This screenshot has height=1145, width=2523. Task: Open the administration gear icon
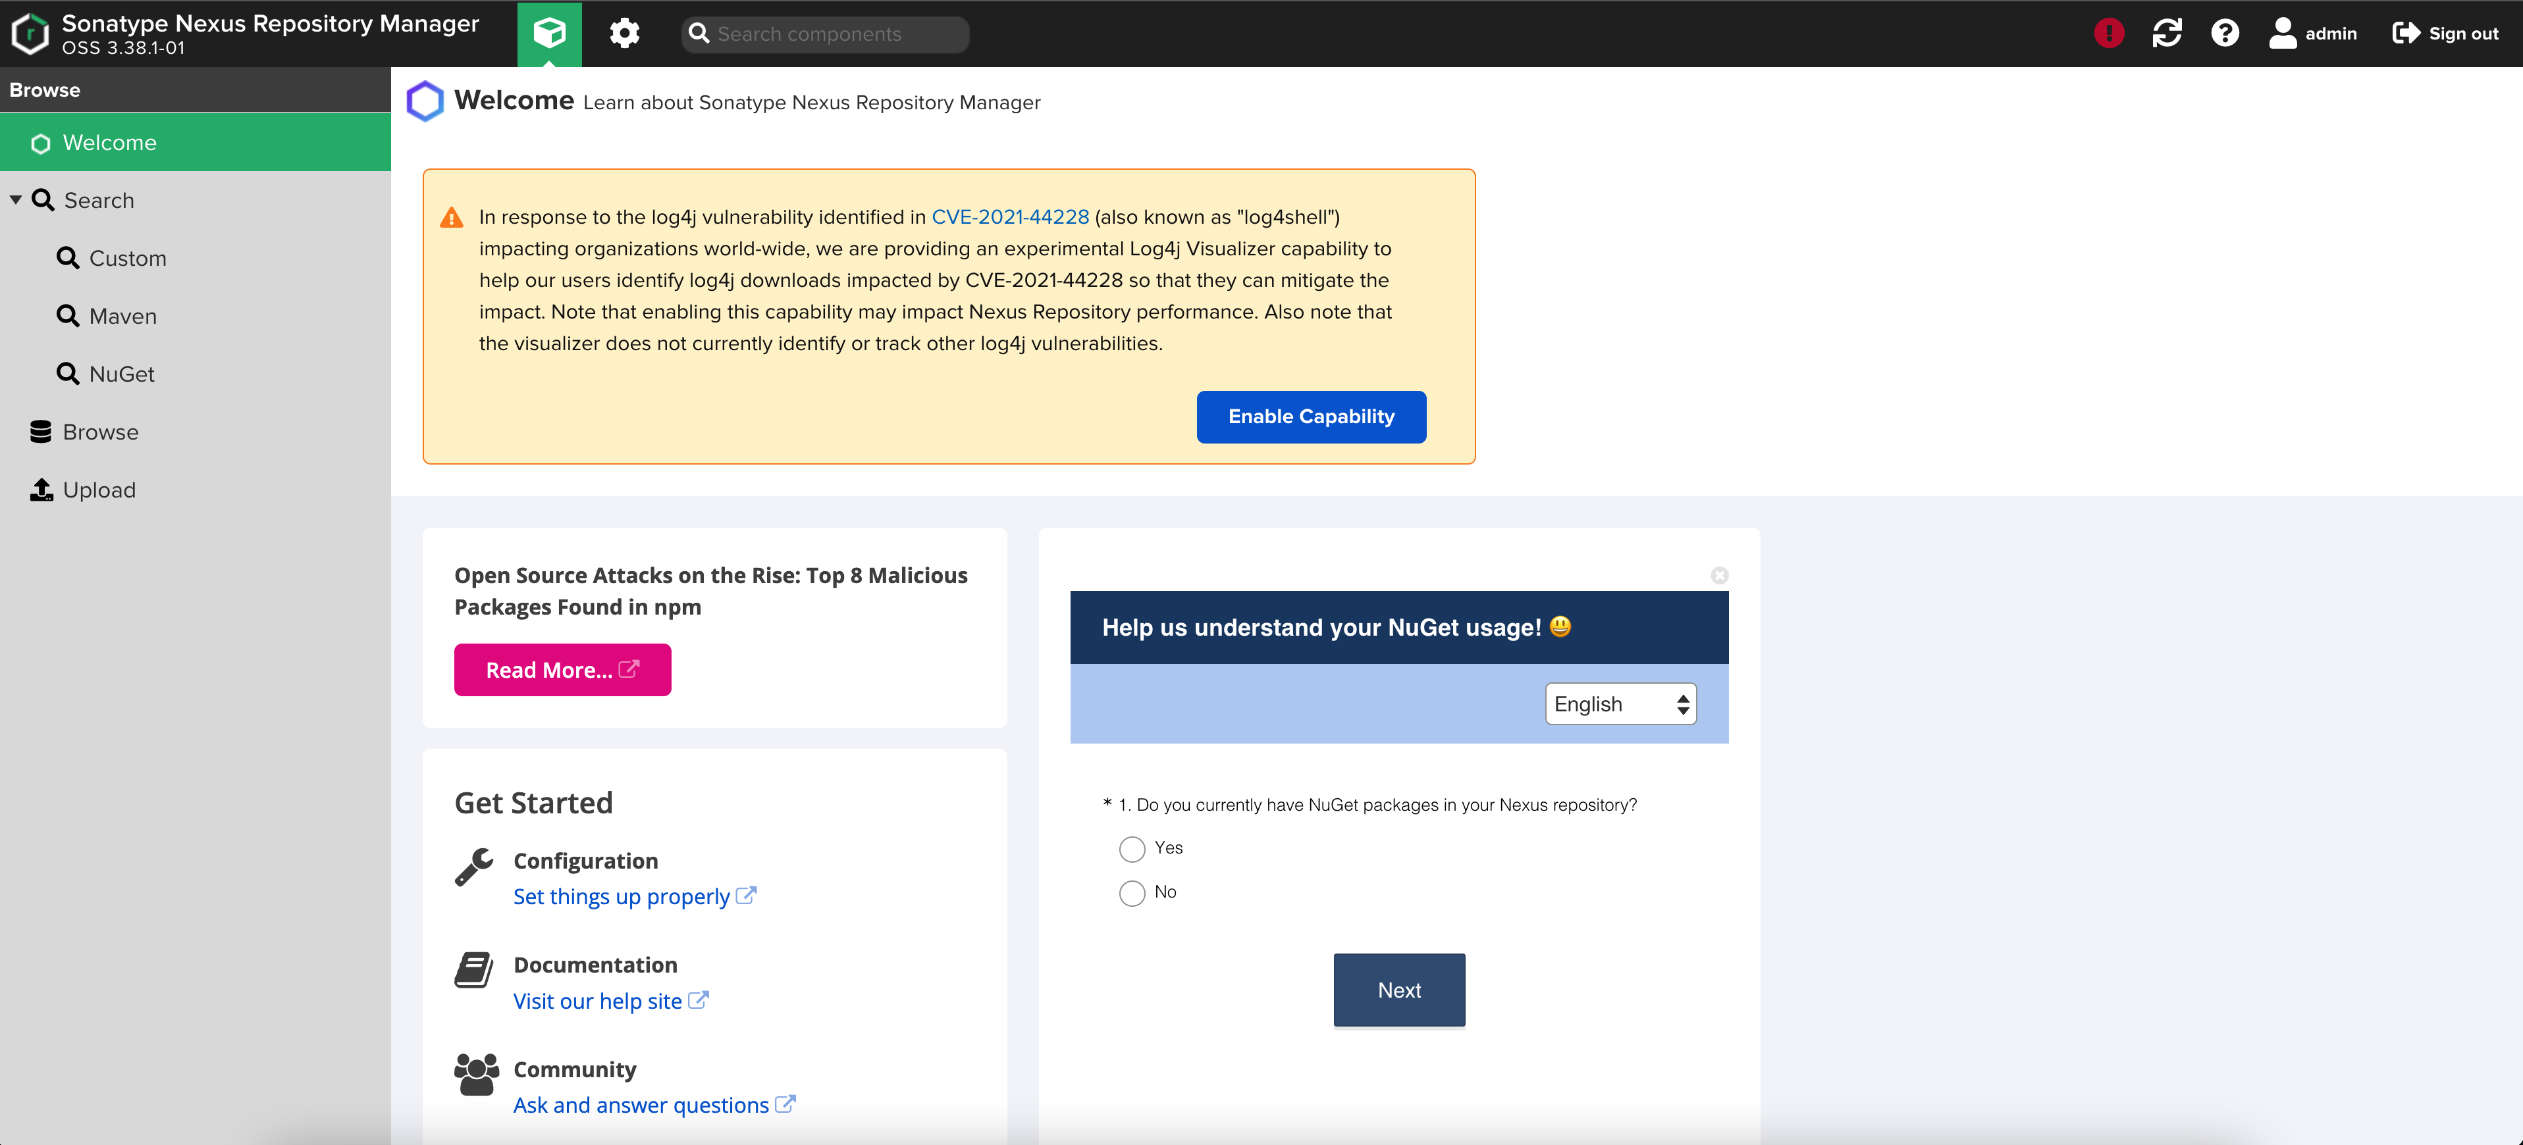(624, 34)
